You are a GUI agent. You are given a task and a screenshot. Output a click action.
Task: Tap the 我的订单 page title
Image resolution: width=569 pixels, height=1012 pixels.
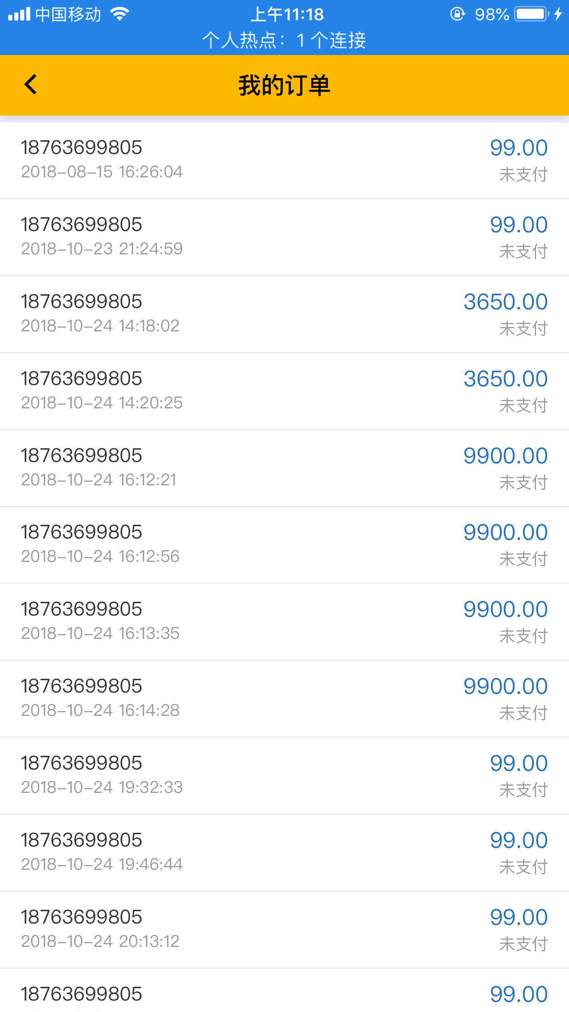[x=284, y=85]
